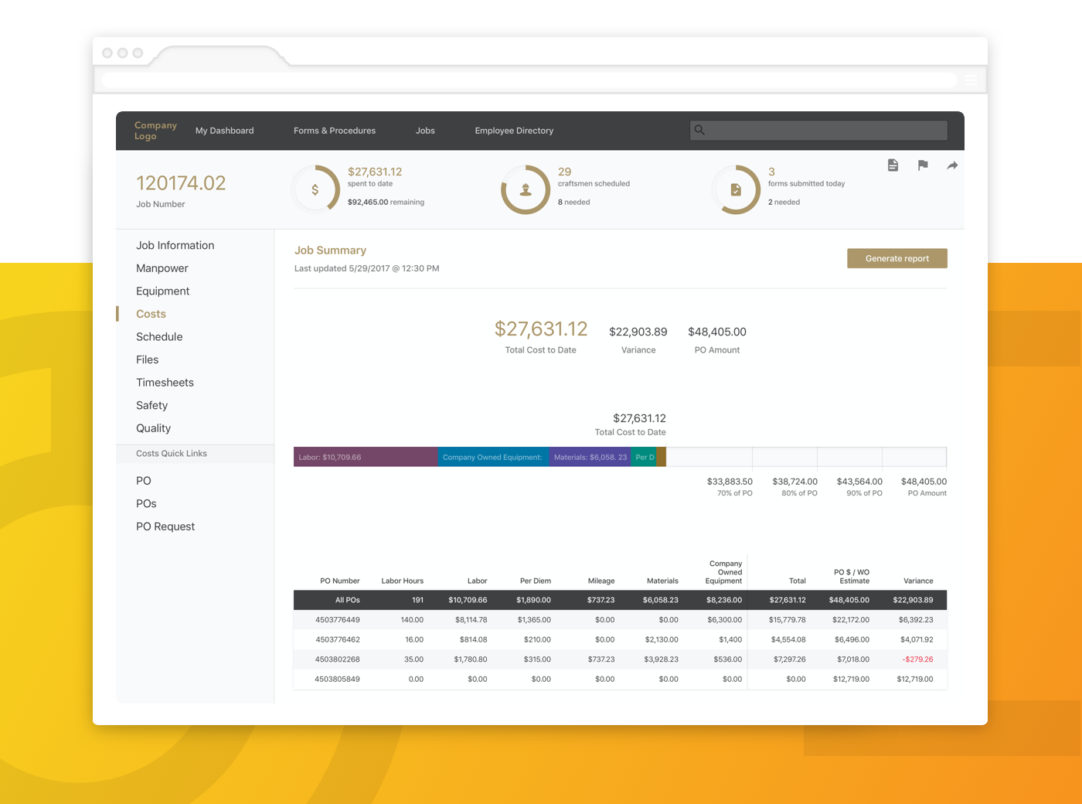Click the $15,779.78 total cell

coord(787,620)
